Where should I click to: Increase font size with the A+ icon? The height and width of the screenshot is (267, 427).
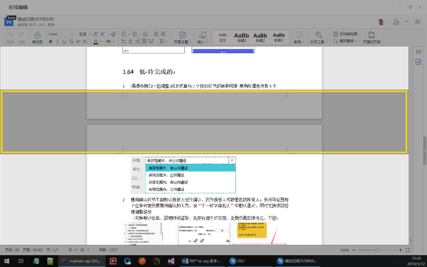coord(96,34)
